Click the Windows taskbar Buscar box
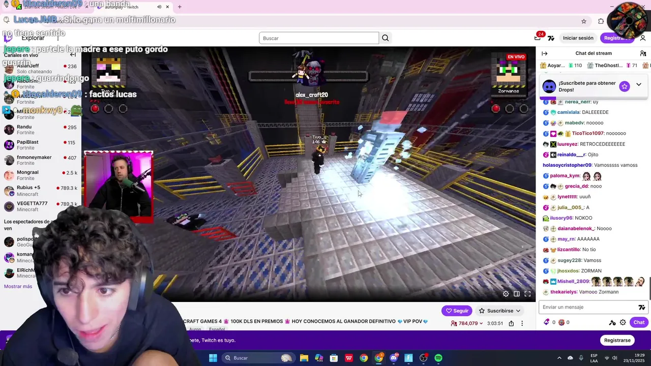This screenshot has height=366, width=651. [x=258, y=358]
